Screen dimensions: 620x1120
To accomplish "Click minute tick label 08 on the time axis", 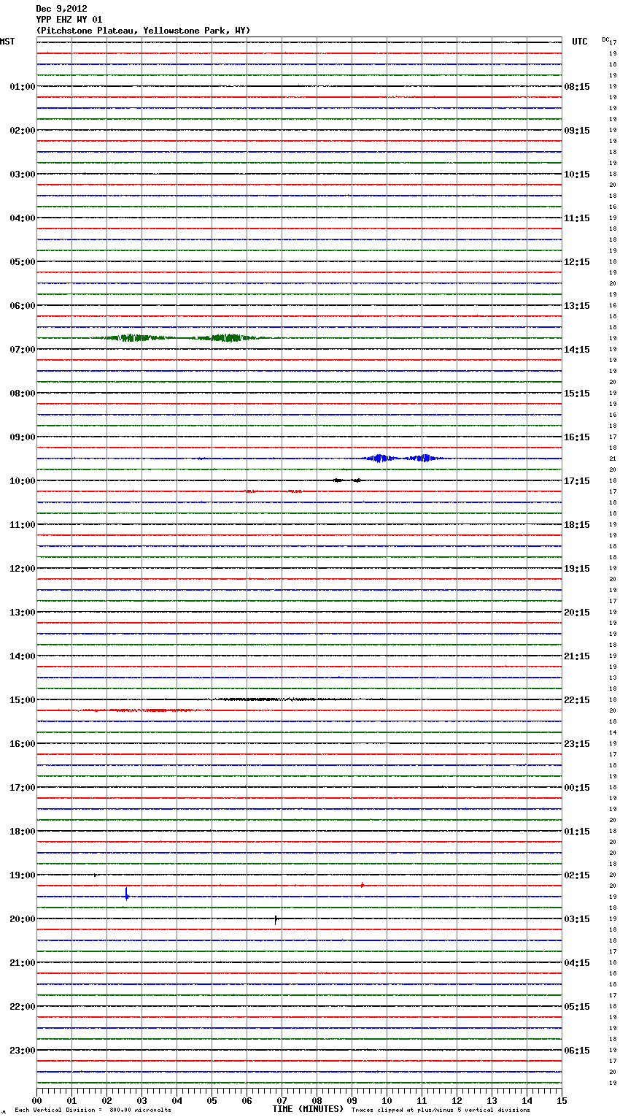I will (317, 1100).
